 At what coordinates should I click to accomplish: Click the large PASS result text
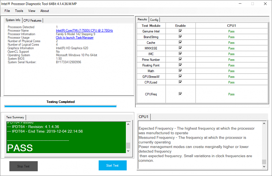(x=20, y=148)
